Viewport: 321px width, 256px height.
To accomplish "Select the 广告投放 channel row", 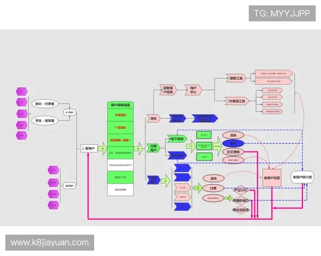I will (x=120, y=128).
